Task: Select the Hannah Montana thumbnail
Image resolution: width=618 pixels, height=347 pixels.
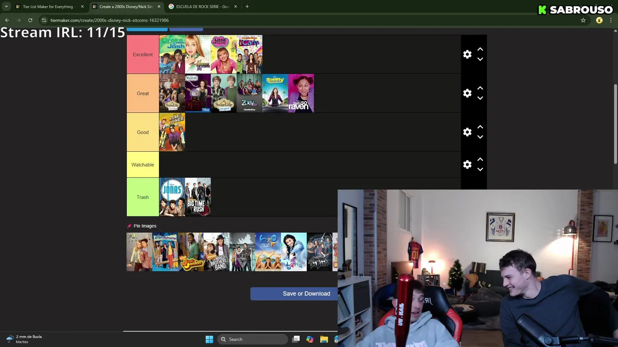Action: (x=198, y=54)
